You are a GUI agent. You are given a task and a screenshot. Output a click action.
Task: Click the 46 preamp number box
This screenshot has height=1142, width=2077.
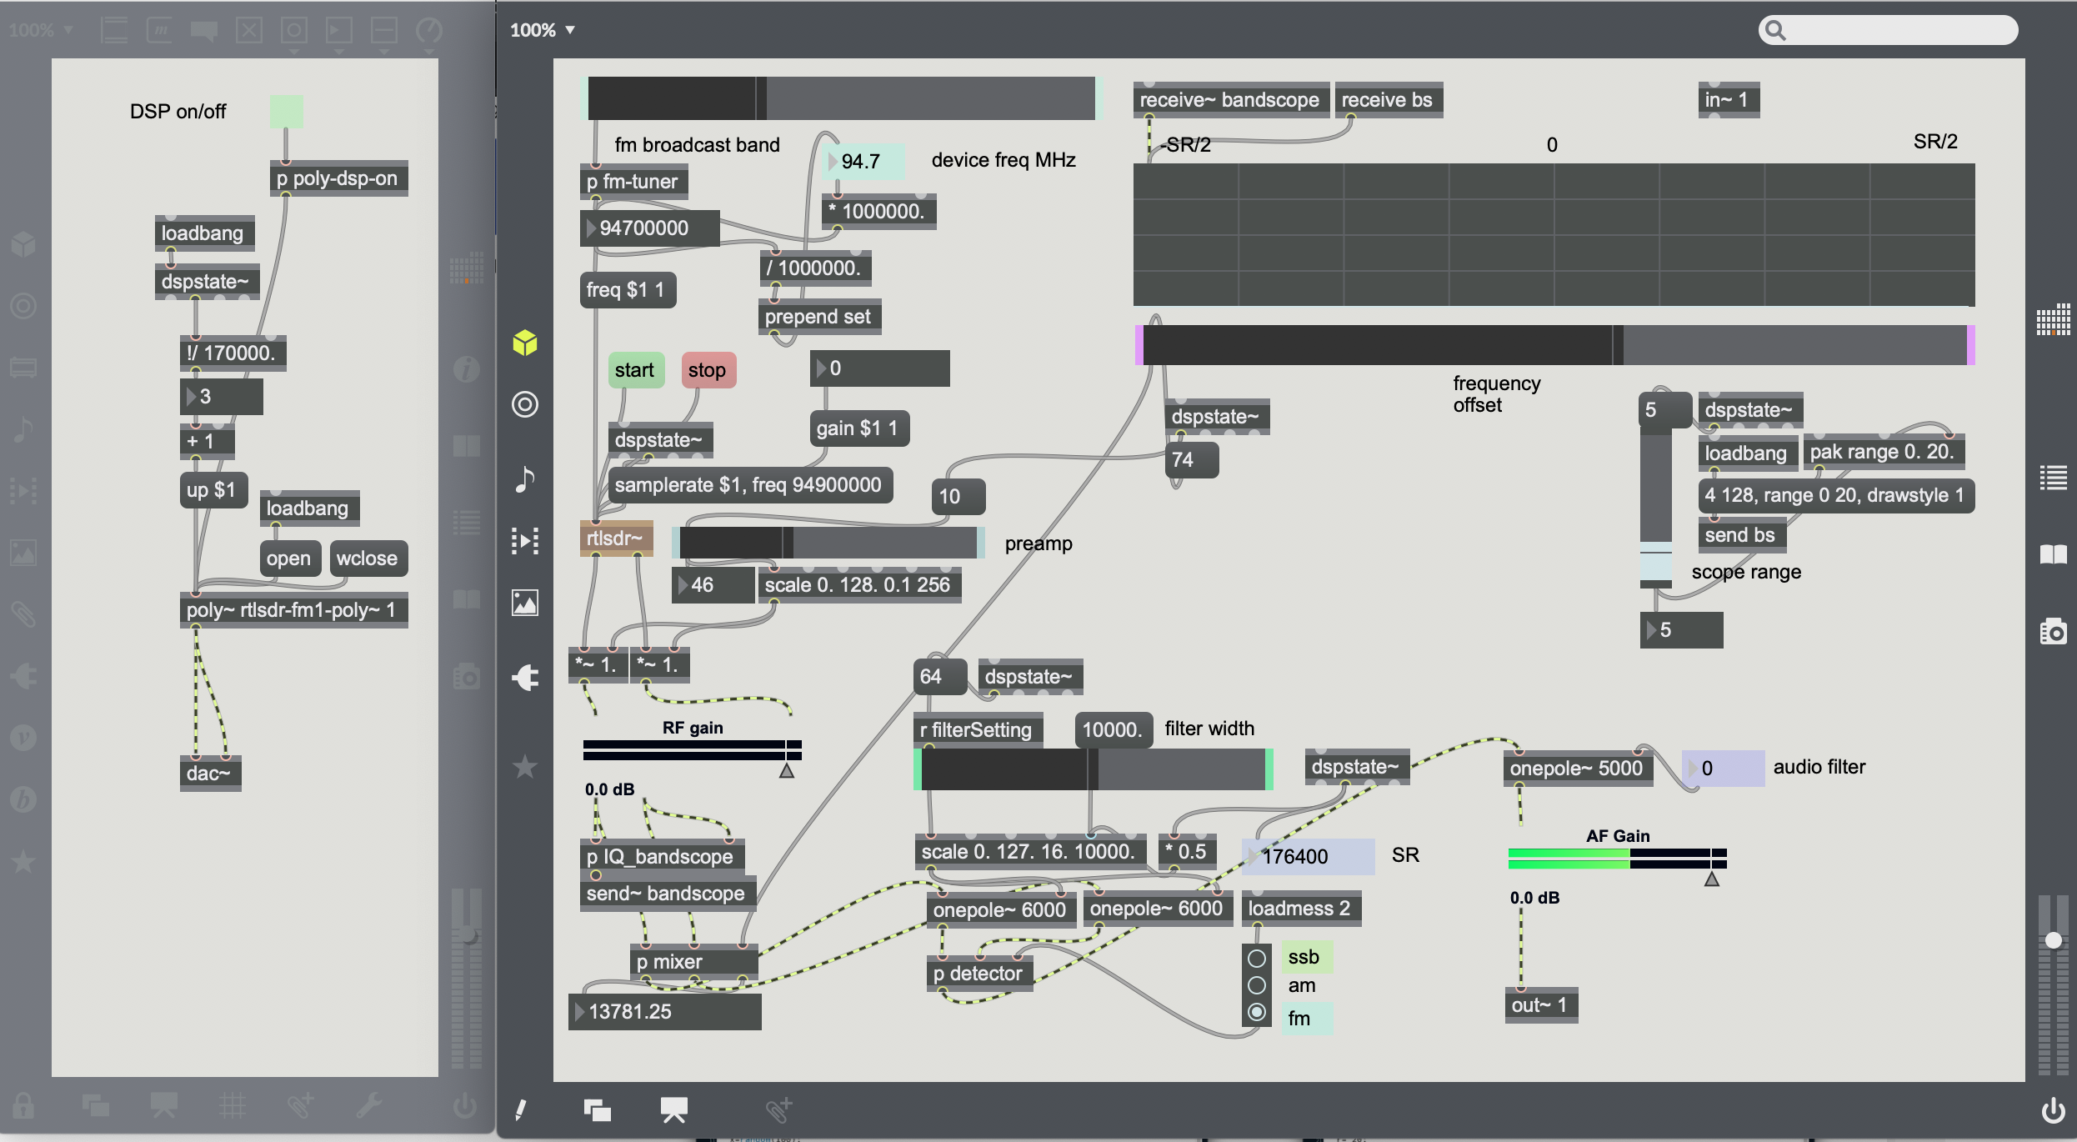click(713, 585)
